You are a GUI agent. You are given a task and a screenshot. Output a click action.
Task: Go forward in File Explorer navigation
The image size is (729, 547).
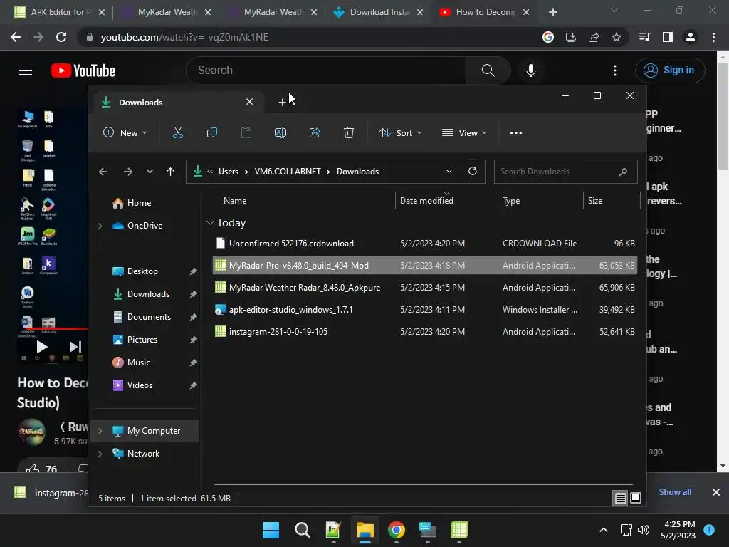pos(128,172)
